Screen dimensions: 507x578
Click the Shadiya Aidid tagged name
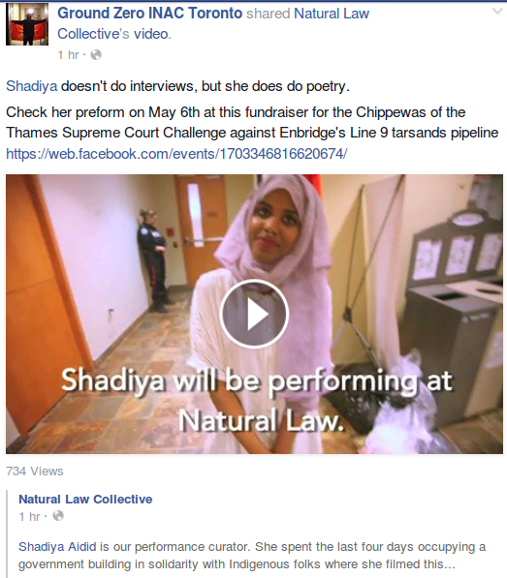(57, 546)
